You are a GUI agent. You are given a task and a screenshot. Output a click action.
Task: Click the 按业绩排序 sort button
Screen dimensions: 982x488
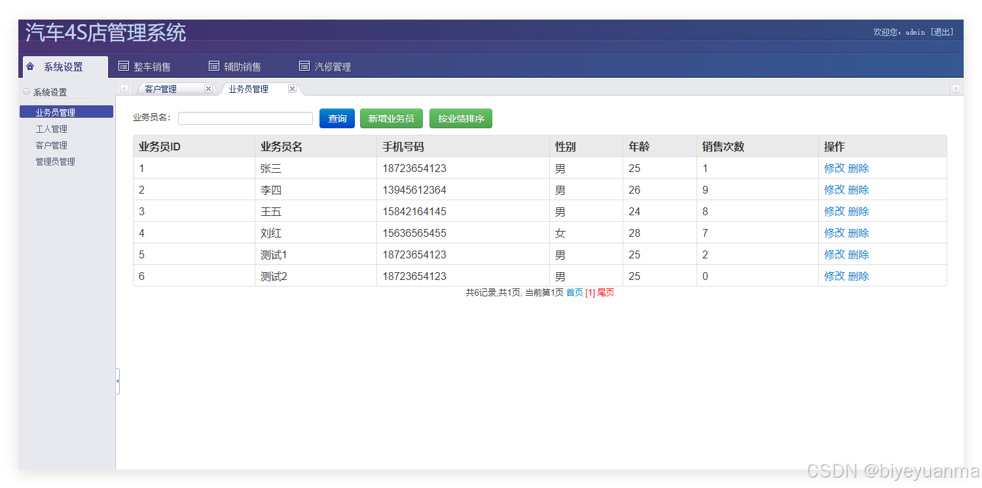(x=460, y=118)
